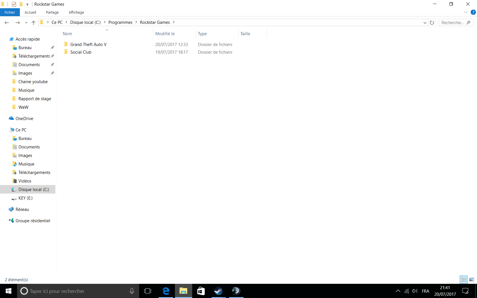Open Images under Accès rapide
Screen dimensions: 477x298
[25, 73]
